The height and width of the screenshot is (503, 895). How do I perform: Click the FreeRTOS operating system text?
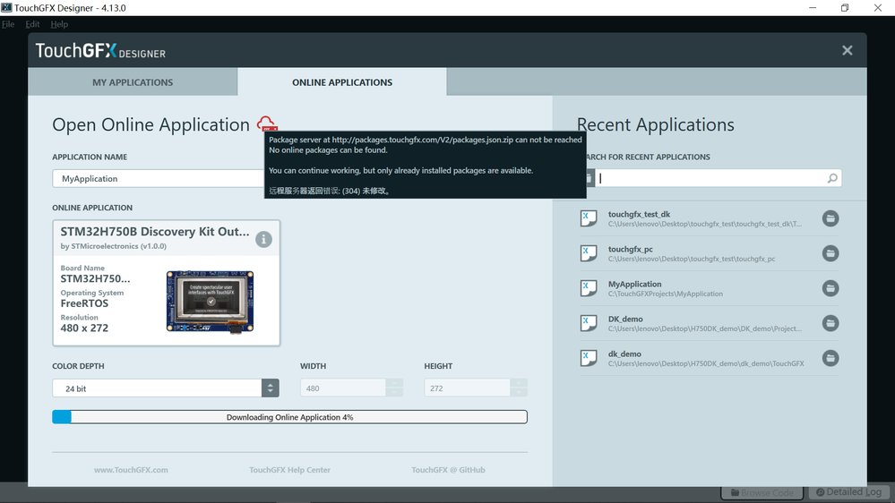pyautogui.click(x=84, y=303)
